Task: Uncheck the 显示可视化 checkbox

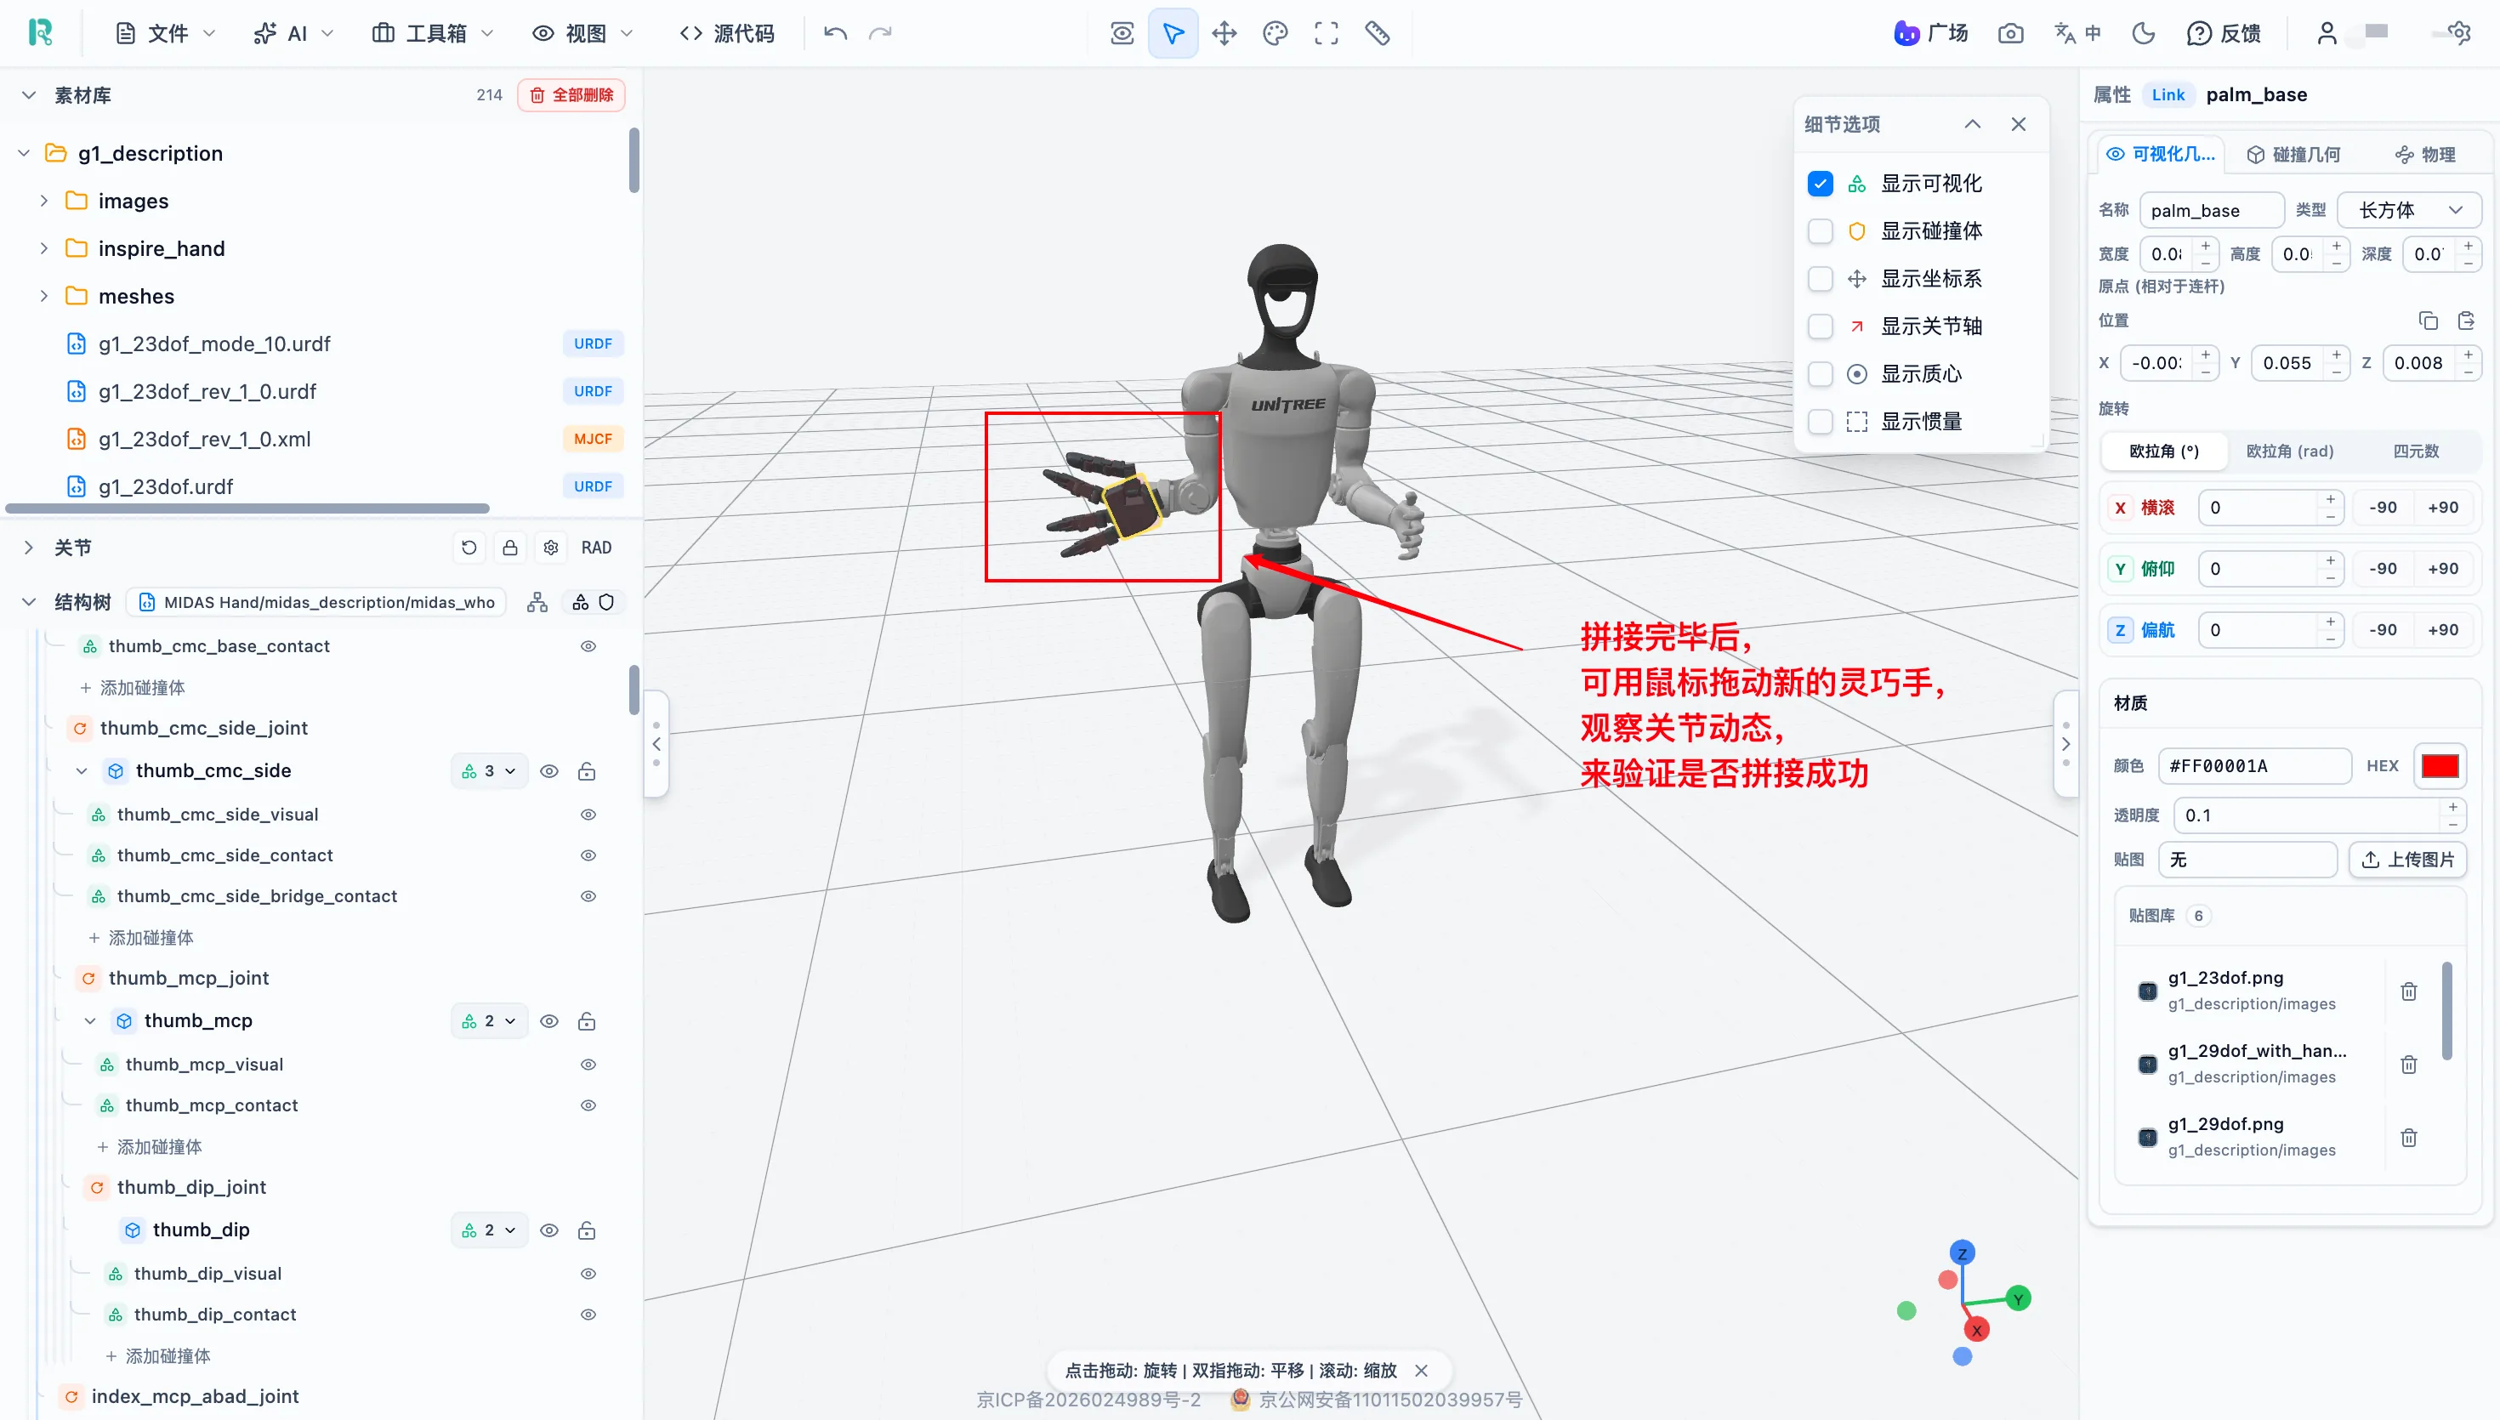Action: point(1820,184)
